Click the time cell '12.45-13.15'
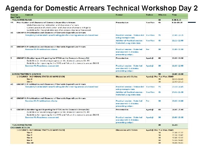Screen dimensions: 206x154 pos(178,82)
